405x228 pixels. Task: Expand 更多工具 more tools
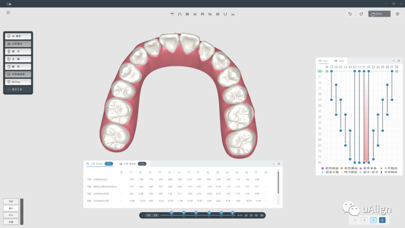tap(18, 89)
